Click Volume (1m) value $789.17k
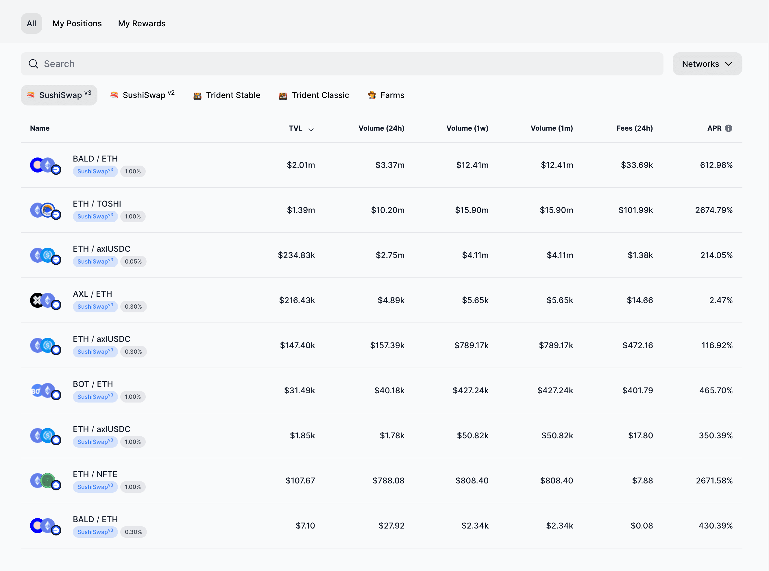 (556, 345)
